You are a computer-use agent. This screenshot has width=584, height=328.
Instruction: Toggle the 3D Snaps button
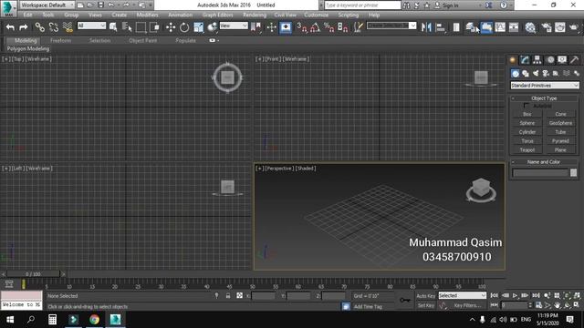click(301, 27)
